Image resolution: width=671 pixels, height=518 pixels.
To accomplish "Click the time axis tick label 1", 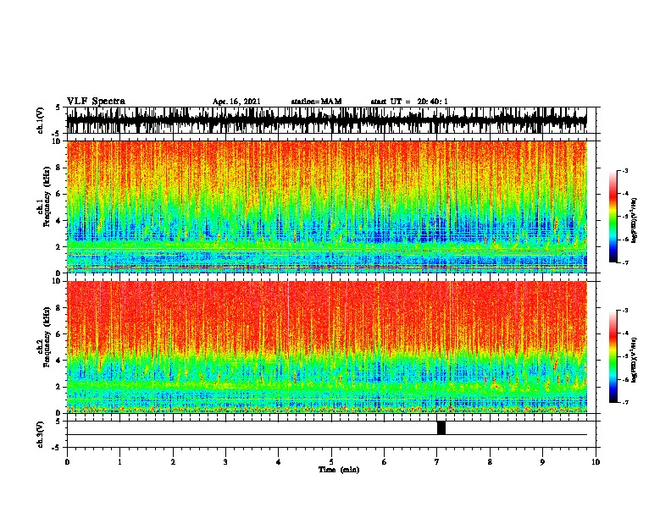I will tap(119, 461).
